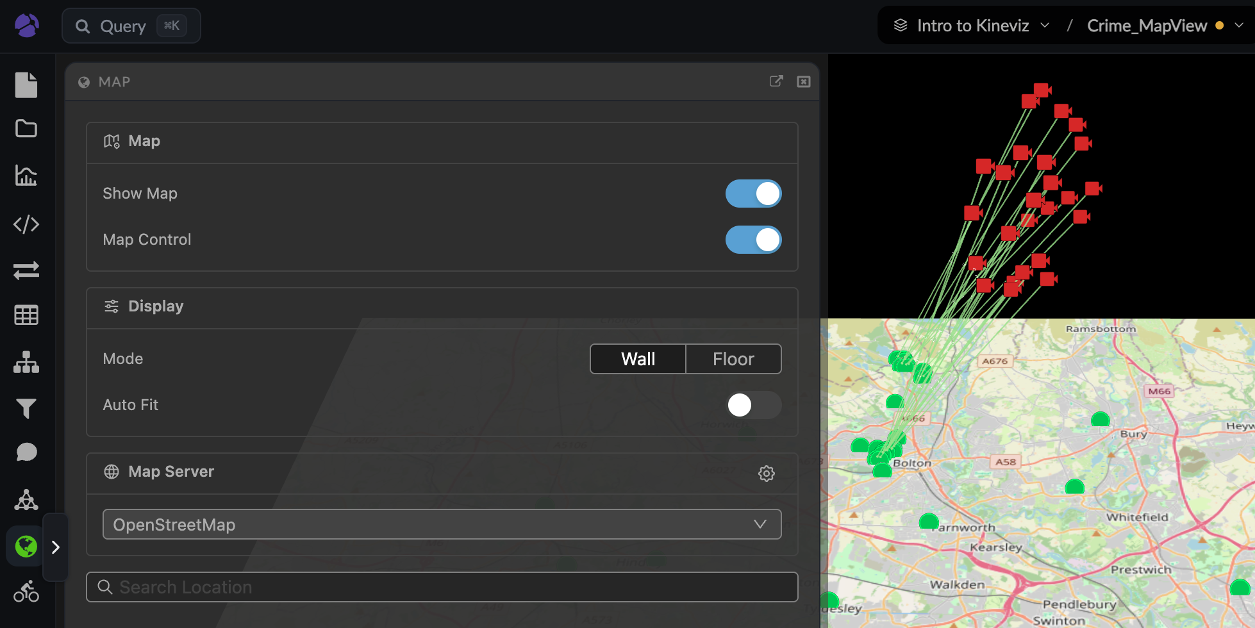Click the Walkden label on map
The image size is (1255, 628).
[957, 584]
